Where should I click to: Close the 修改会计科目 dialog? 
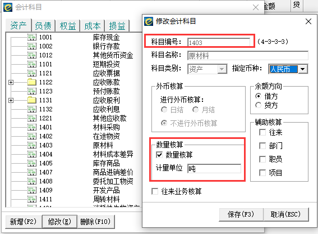pos(308,21)
